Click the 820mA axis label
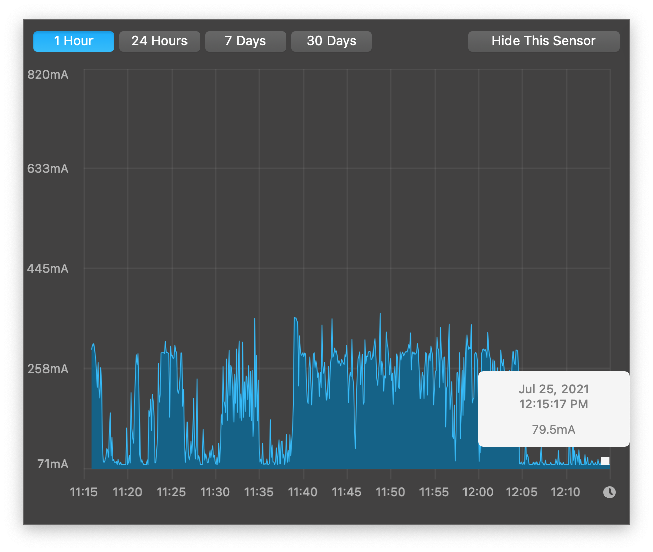This screenshot has width=653, height=552. point(48,75)
